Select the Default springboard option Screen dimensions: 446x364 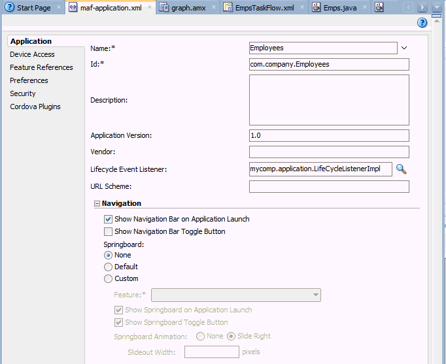point(108,267)
